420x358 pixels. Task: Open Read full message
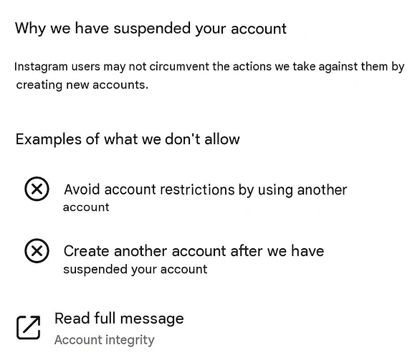pos(119,319)
